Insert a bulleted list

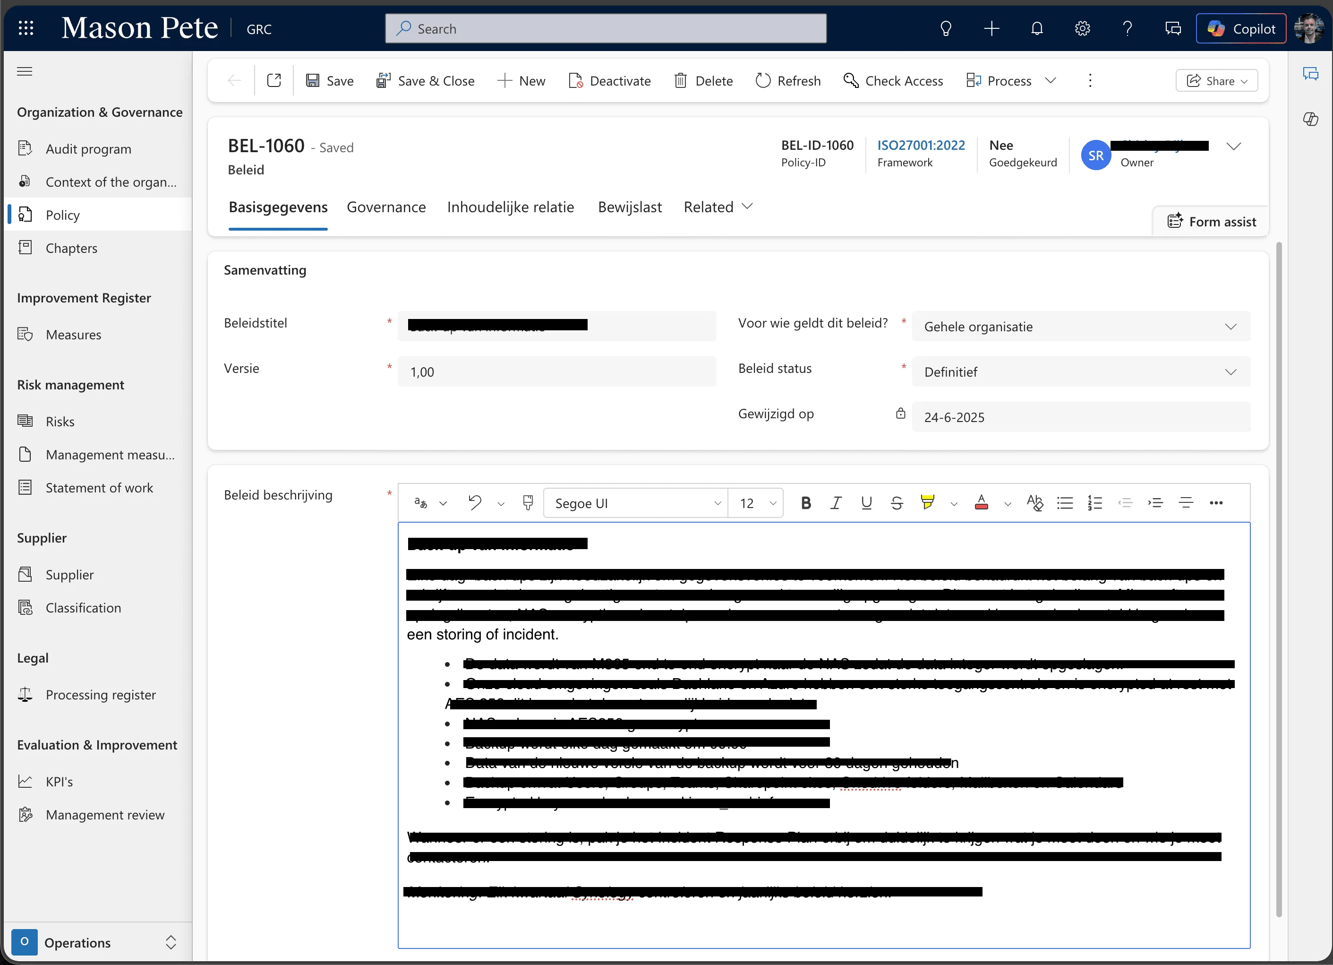click(1064, 503)
